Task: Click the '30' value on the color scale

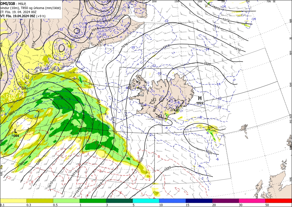Action: pos(241,205)
